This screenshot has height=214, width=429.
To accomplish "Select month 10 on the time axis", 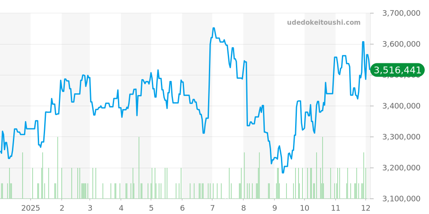I will [305, 208].
